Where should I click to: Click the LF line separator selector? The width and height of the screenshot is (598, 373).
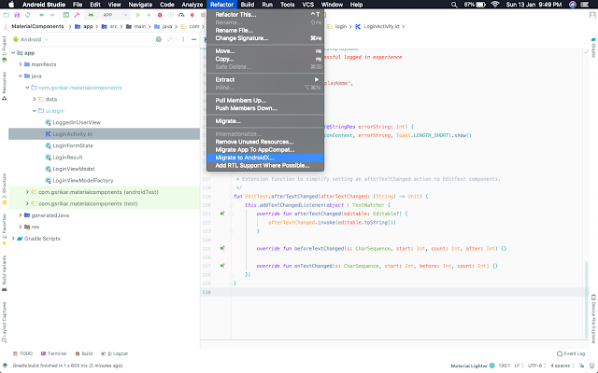tap(519, 366)
